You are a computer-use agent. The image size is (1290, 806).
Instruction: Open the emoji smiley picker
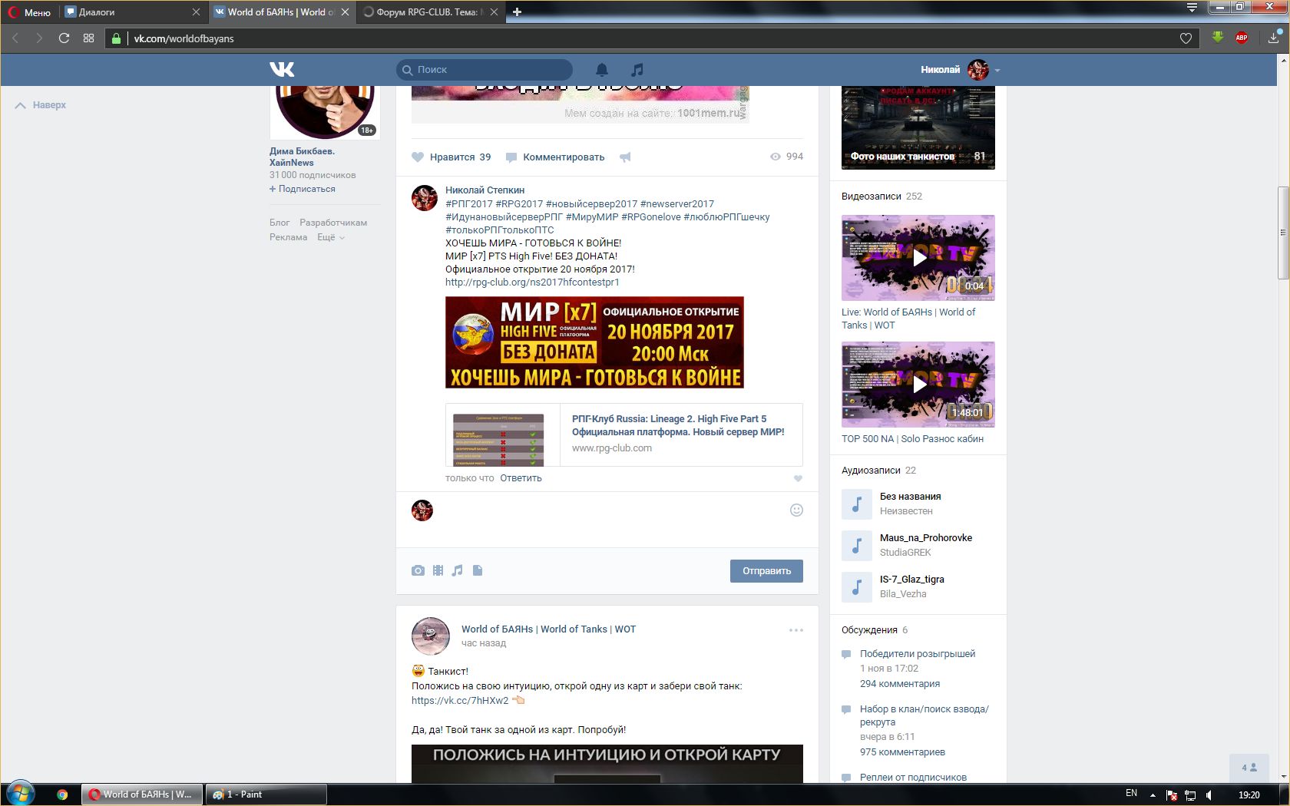(x=796, y=510)
